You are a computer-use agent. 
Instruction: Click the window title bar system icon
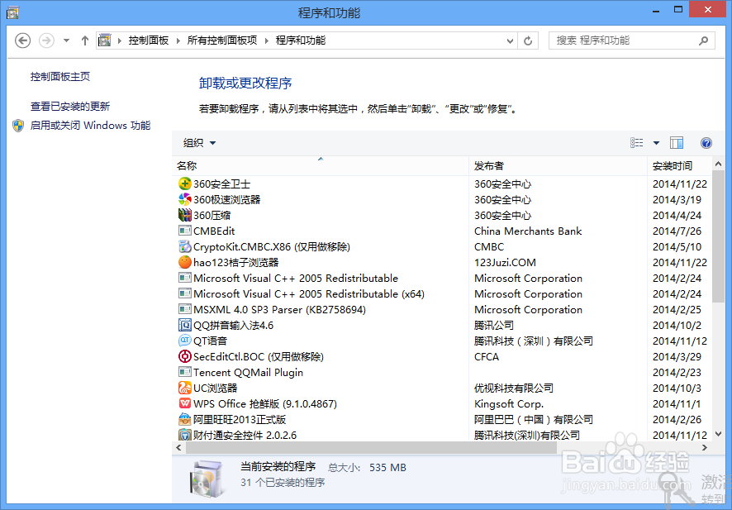tap(12, 12)
